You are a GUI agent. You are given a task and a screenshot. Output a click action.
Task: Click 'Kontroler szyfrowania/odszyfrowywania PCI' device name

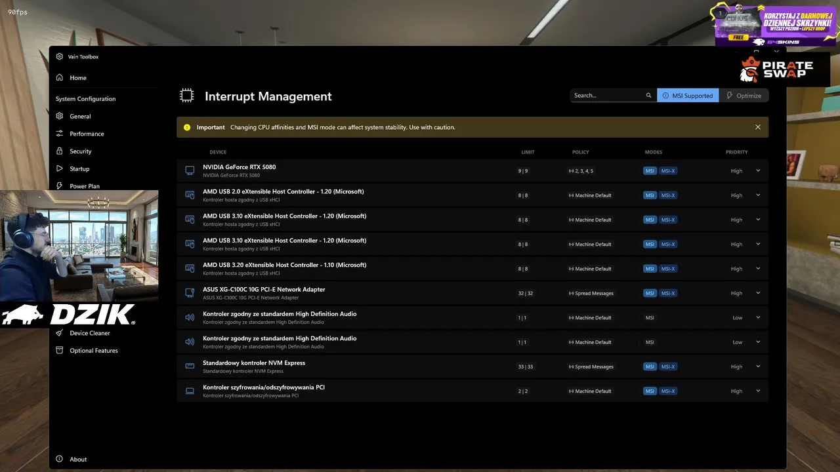pos(264,387)
